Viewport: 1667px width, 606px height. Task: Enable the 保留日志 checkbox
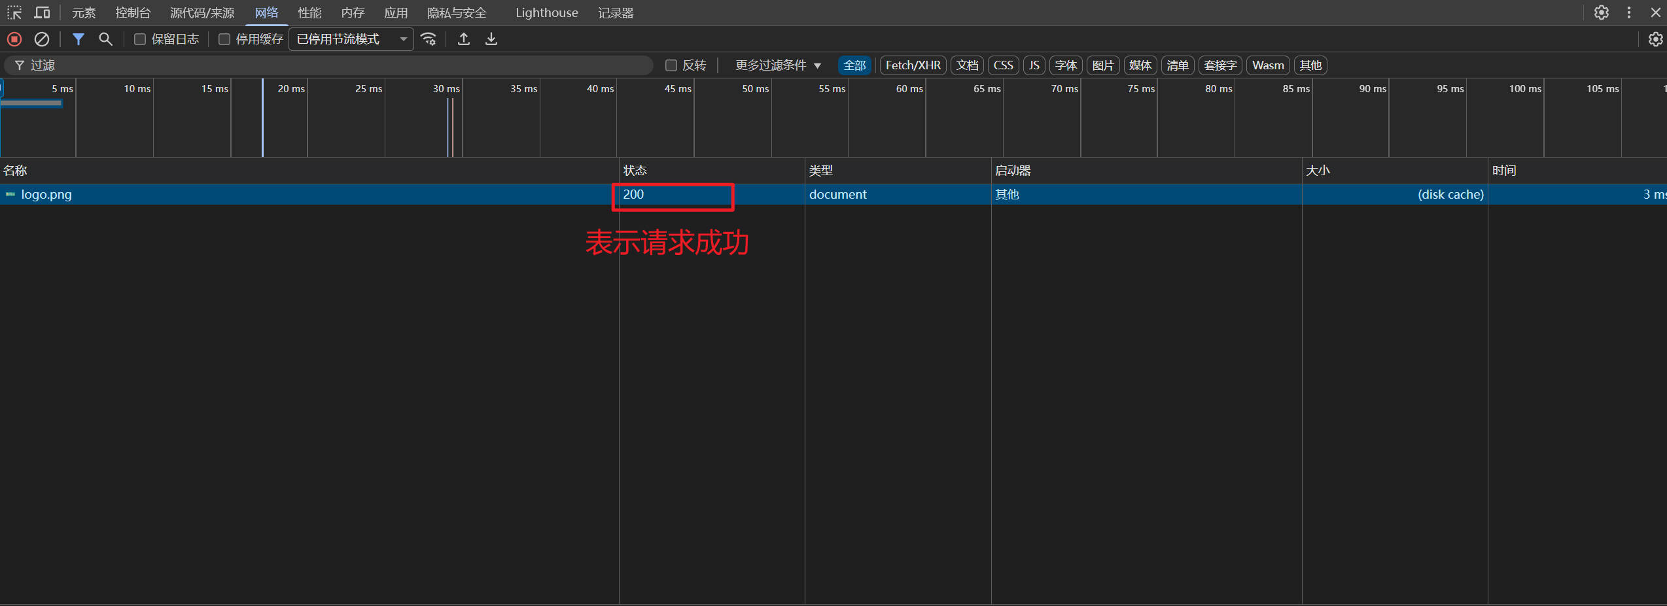tap(140, 39)
